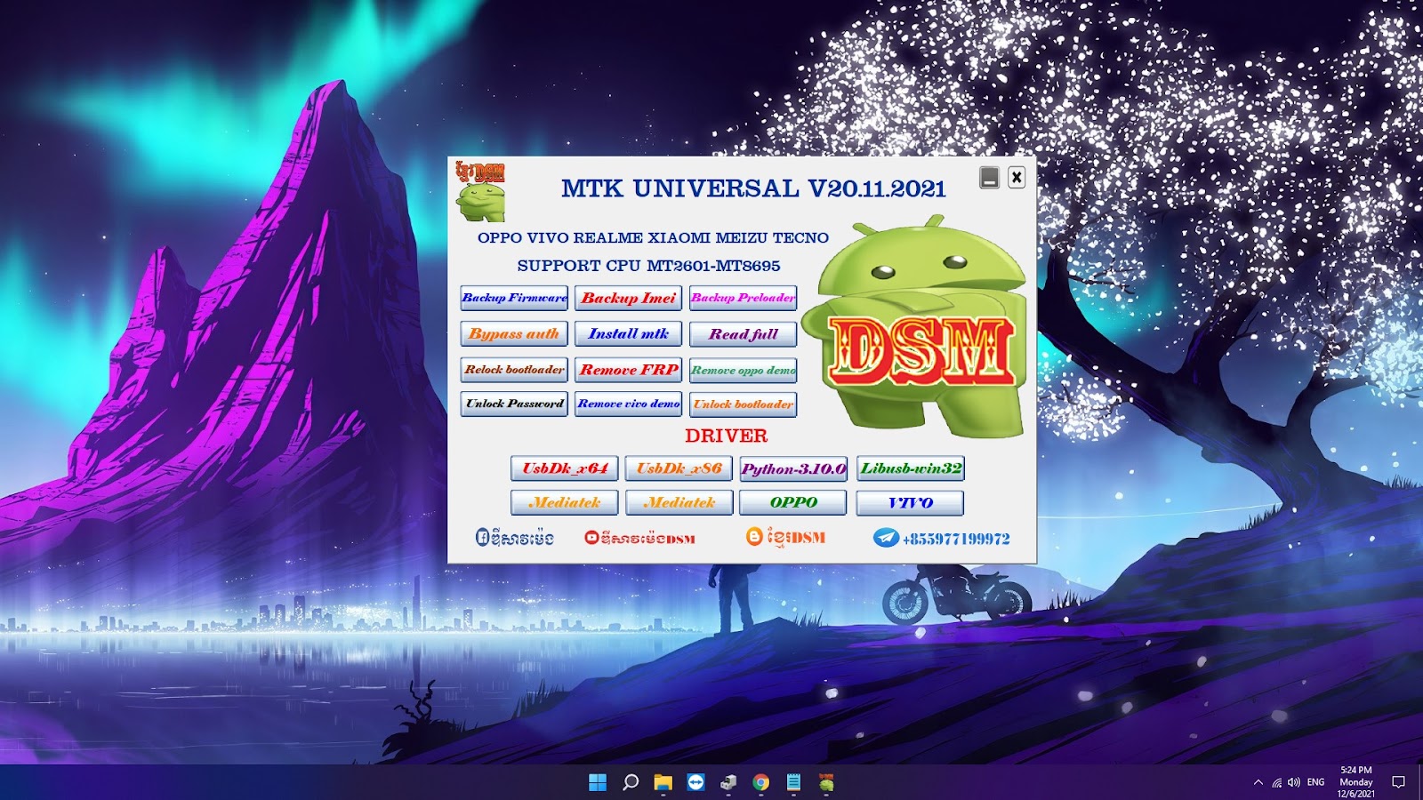1423x800 pixels.
Task: Click Remove FRP button
Action: tap(628, 369)
